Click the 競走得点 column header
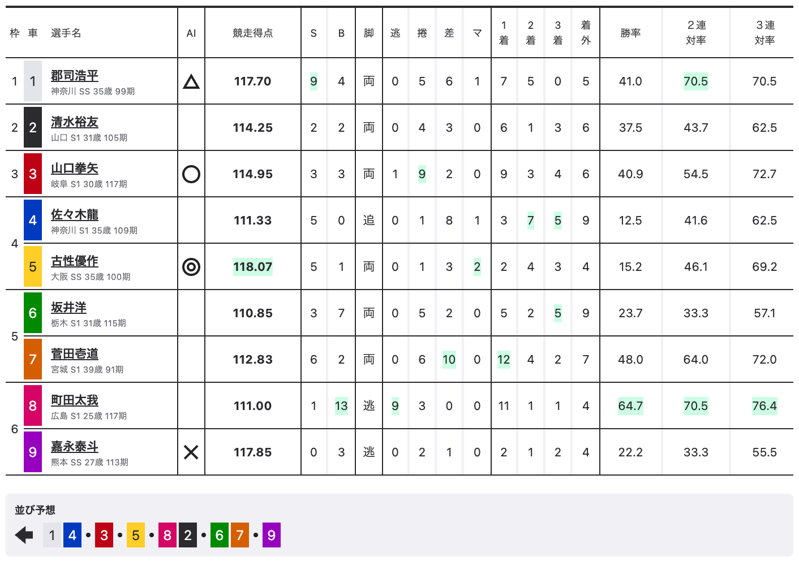 (x=252, y=33)
